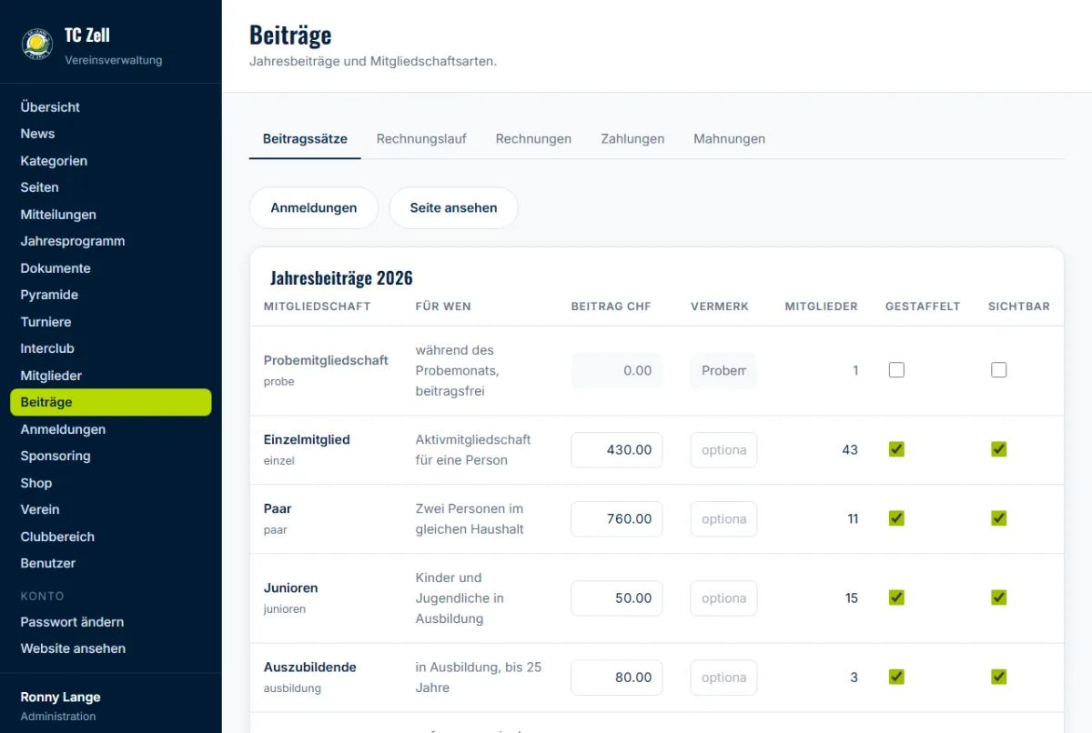
Task: Toggle Sichtbar for Junioren
Action: 999,597
